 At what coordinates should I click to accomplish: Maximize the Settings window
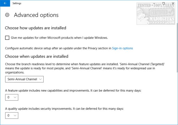pyautogui.click(x=164, y=3)
